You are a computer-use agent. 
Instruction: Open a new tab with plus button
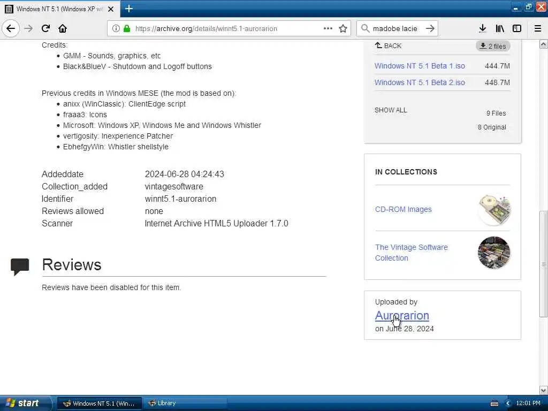[128, 9]
